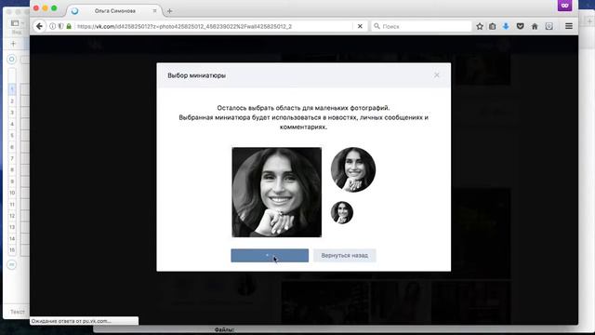Click the purple mask extension icon
The height and width of the screenshot is (335, 595).
[564, 6]
